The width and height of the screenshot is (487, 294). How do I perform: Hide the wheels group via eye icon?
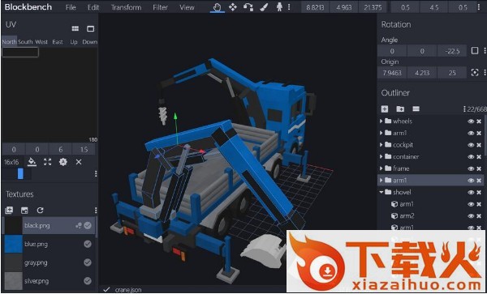471,121
